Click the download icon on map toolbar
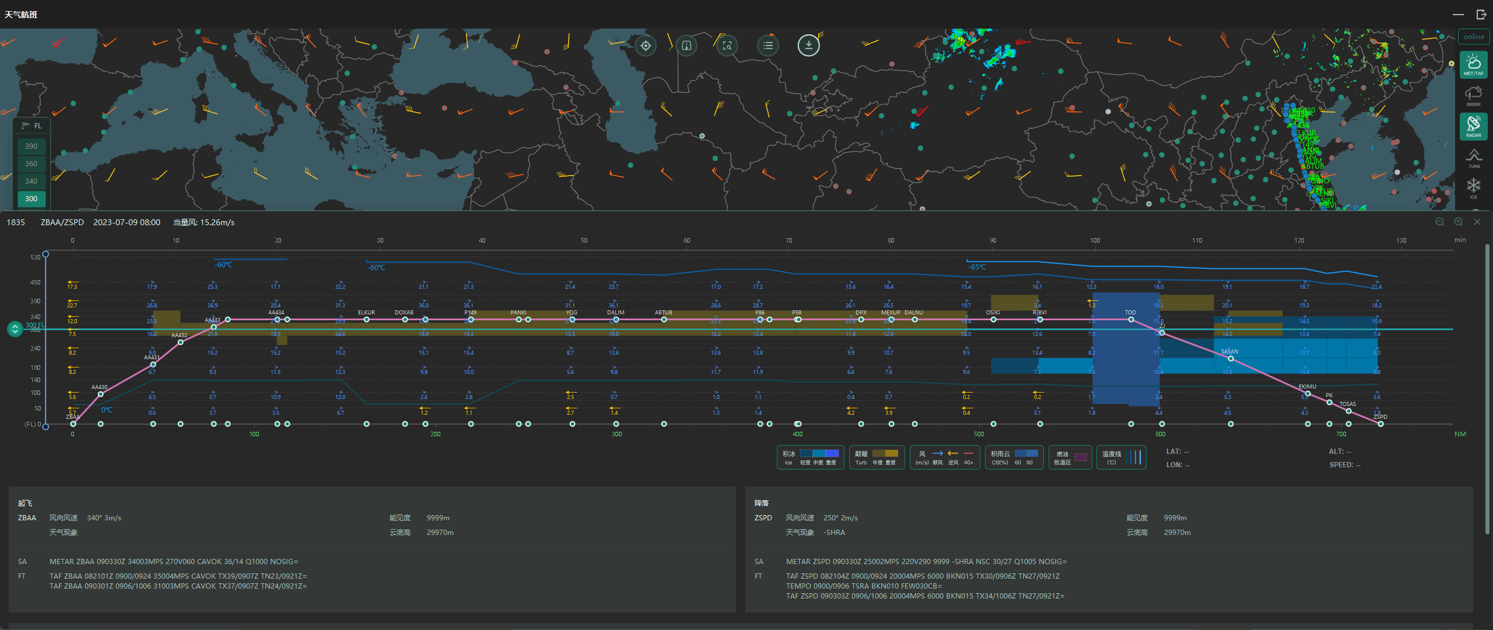The image size is (1493, 630). [x=808, y=45]
